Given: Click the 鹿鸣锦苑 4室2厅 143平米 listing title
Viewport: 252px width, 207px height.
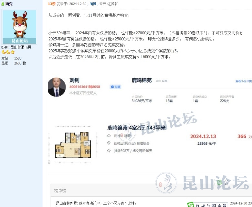Looking at the screenshot, I should coord(136,128).
